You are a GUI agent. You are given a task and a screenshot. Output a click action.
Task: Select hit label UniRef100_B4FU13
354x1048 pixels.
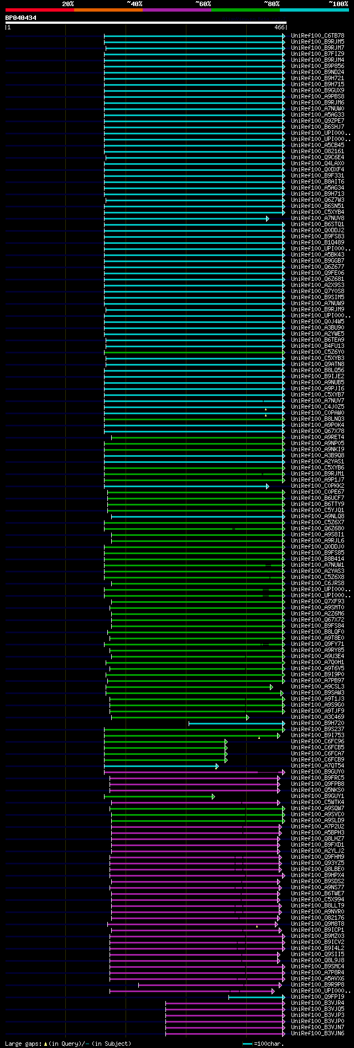pyautogui.click(x=317, y=346)
